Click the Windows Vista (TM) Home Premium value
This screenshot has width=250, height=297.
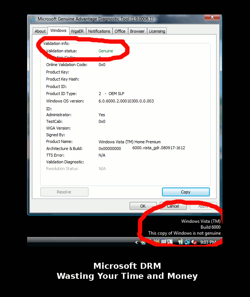[130, 142]
